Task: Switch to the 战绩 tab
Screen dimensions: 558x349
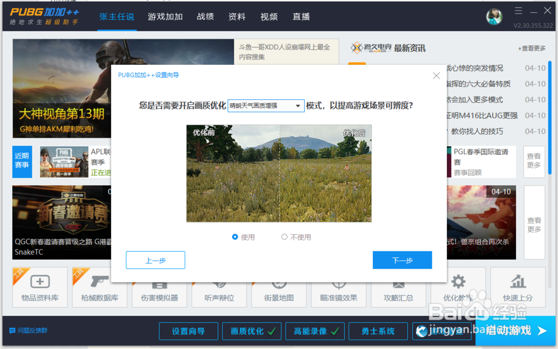Action: (x=205, y=17)
